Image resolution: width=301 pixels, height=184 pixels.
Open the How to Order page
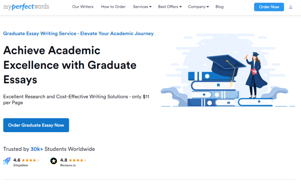pos(113,7)
